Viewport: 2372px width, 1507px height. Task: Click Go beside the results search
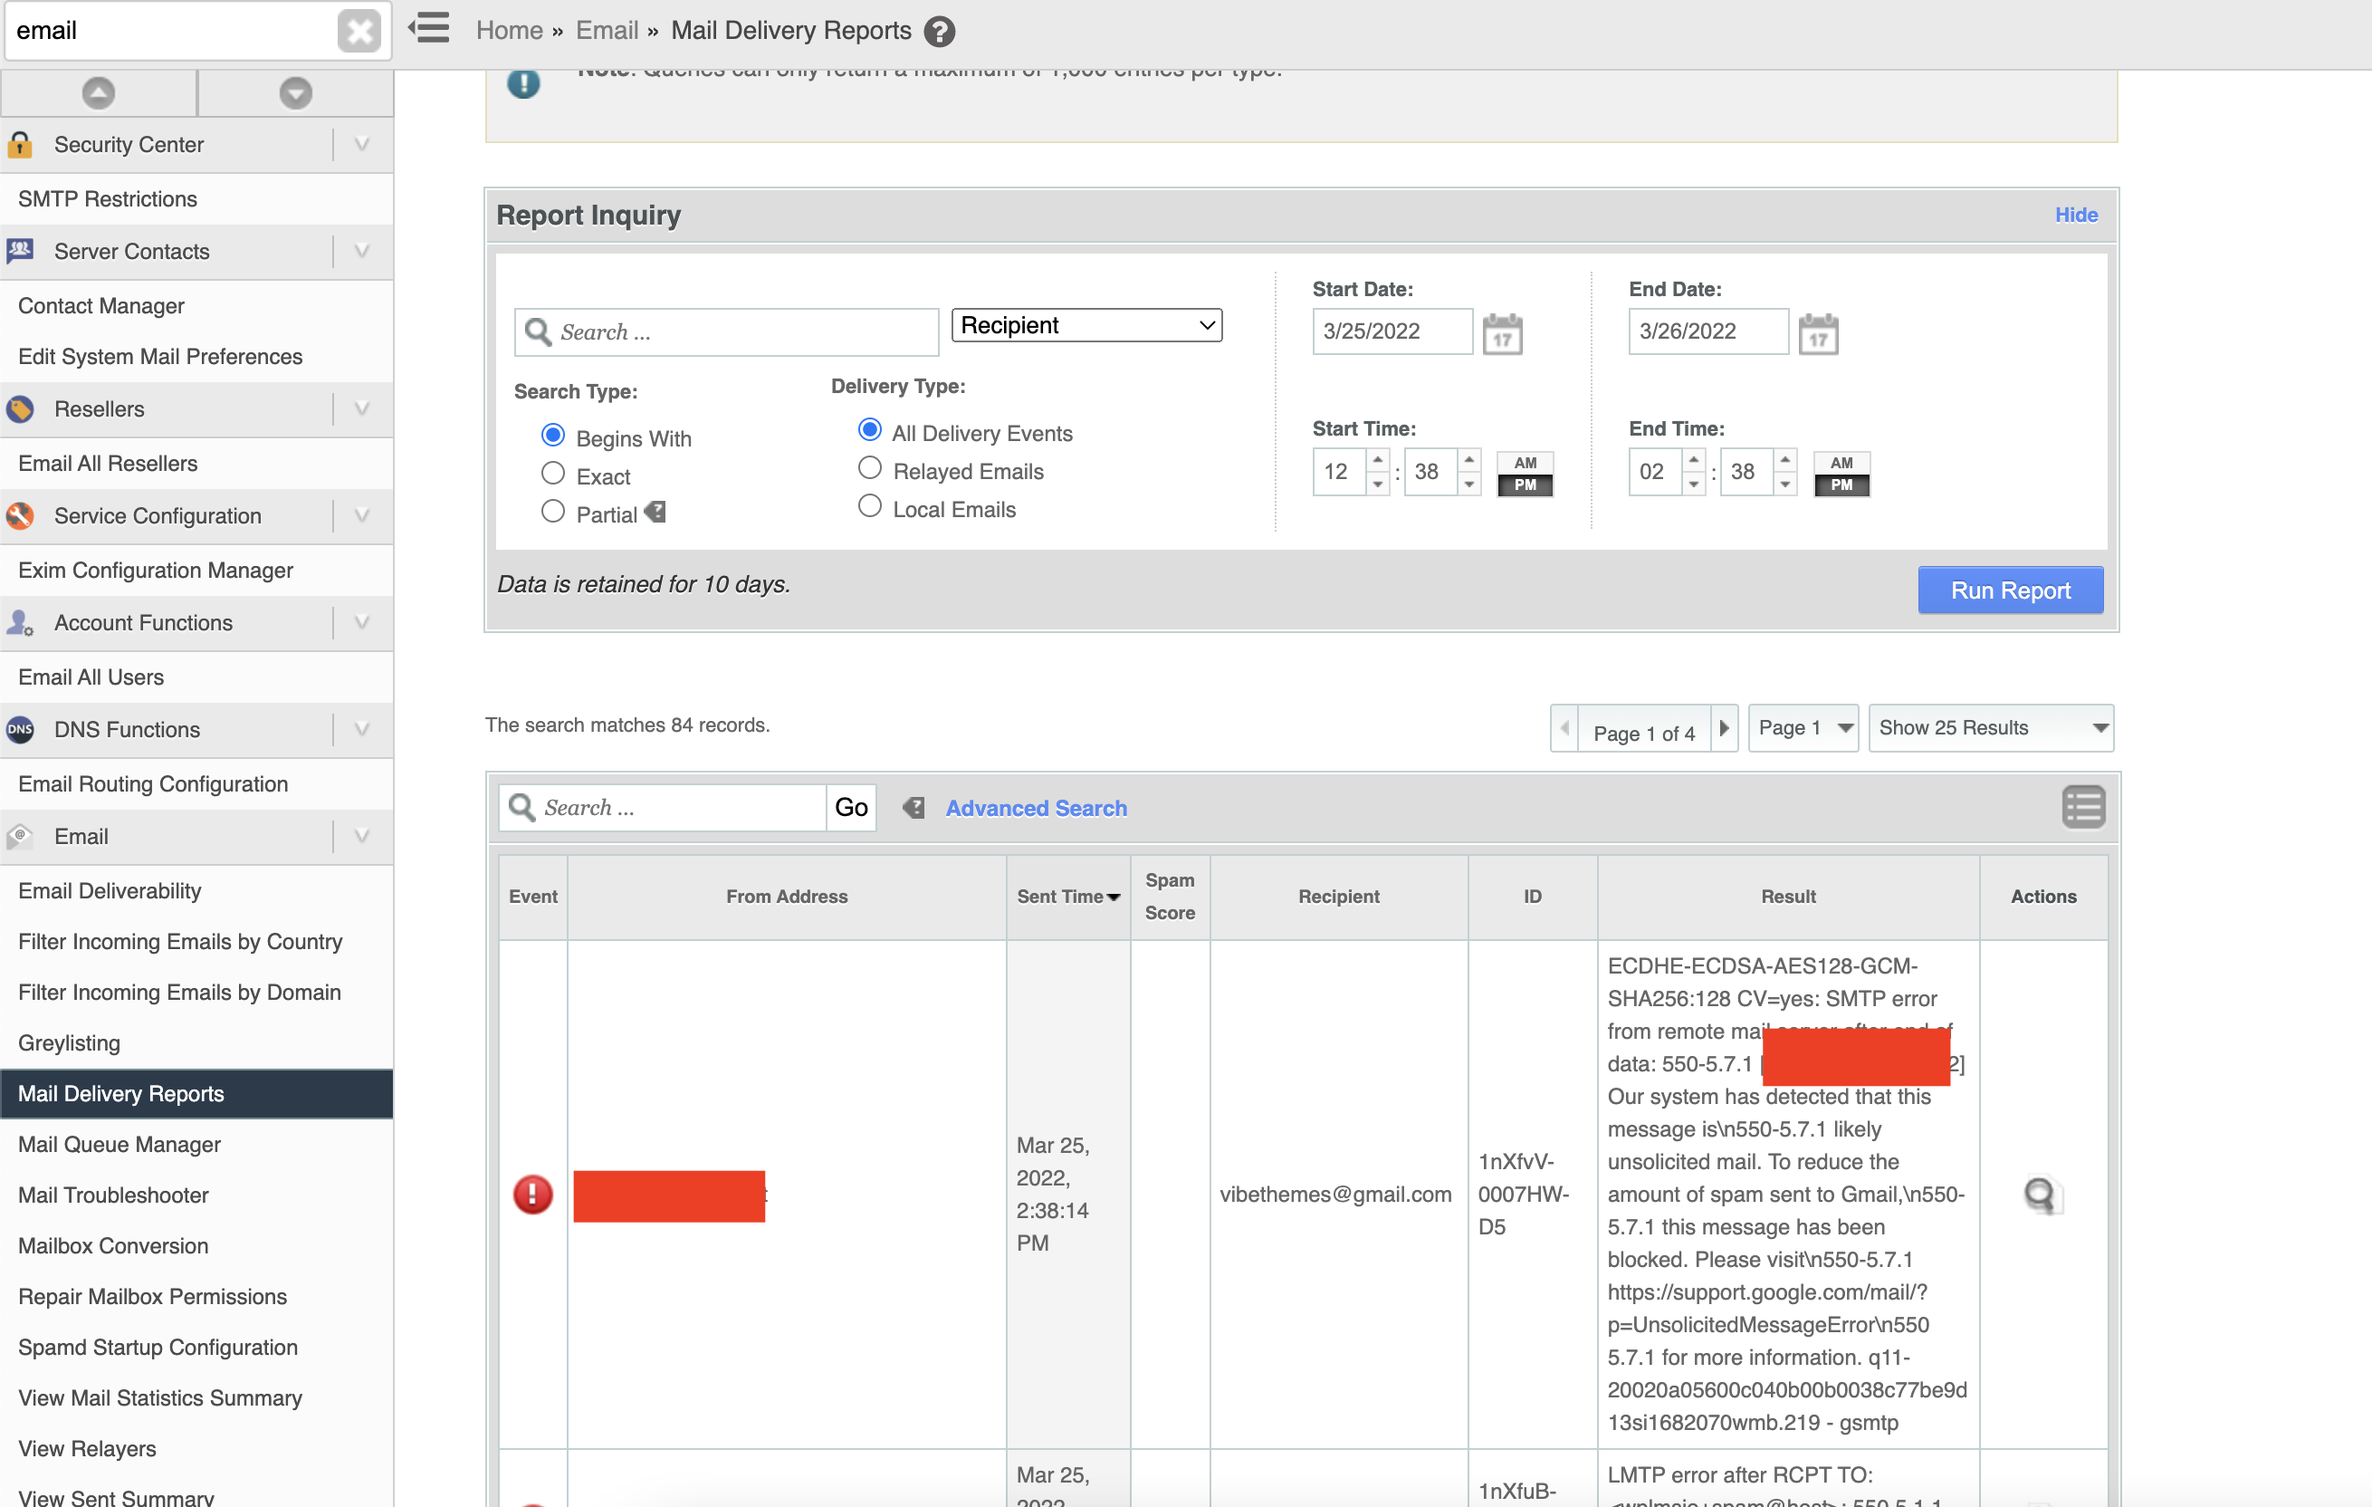point(851,808)
